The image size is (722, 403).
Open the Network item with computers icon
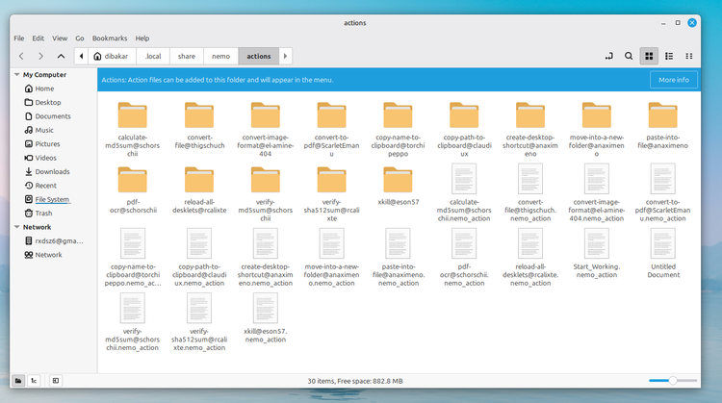(x=48, y=255)
